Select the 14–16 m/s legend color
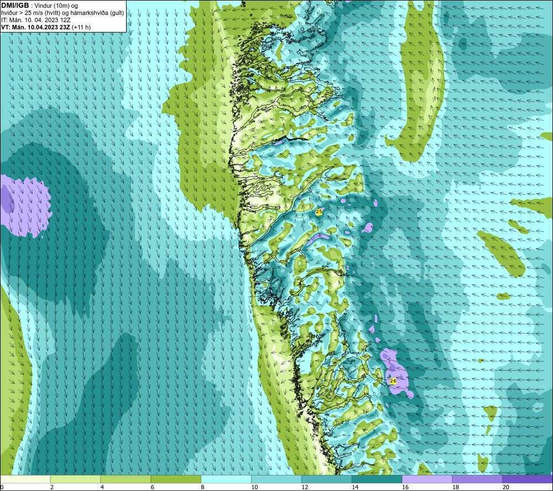The image size is (553, 491). click(377, 479)
